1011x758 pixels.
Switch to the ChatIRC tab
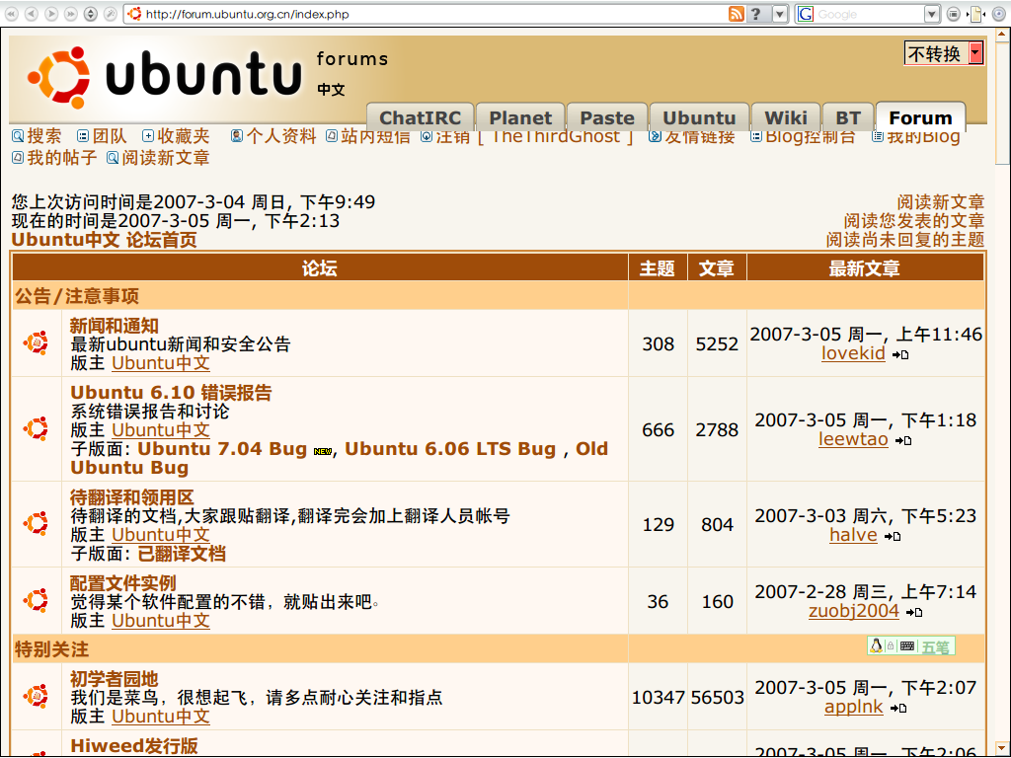pos(420,117)
